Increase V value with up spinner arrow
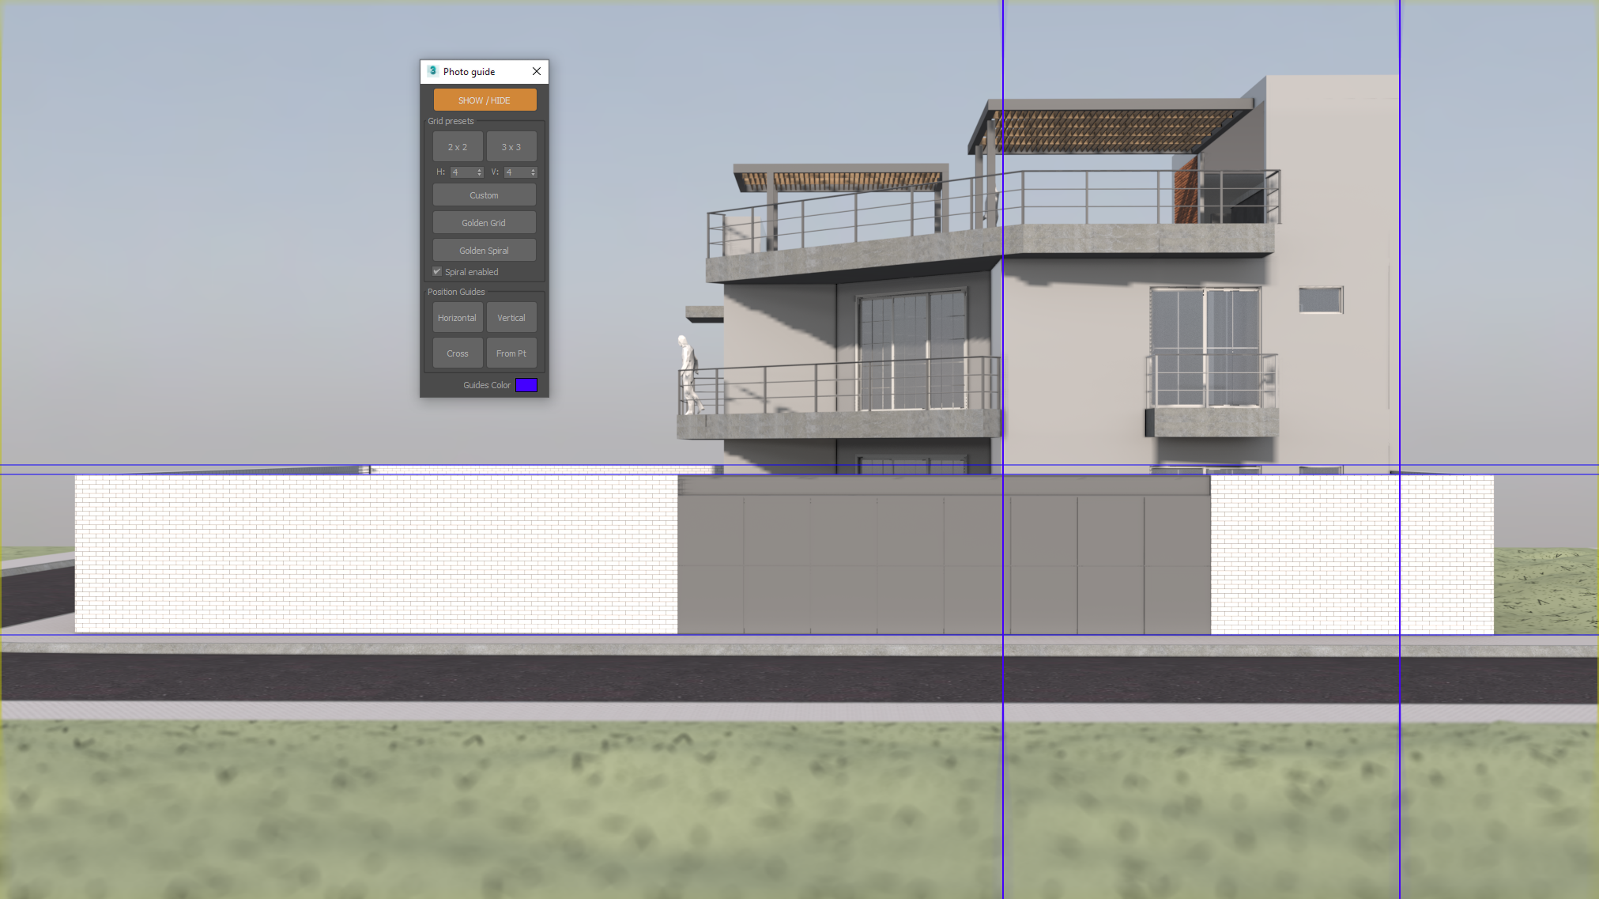Image resolution: width=1599 pixels, height=899 pixels. (x=534, y=170)
